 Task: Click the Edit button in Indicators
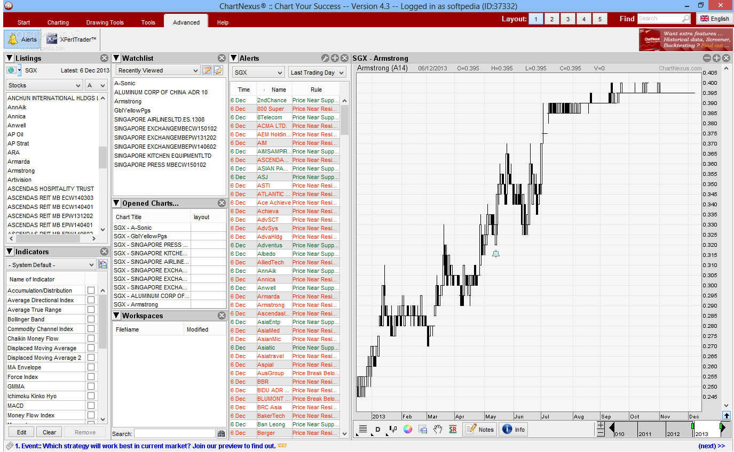click(21, 432)
